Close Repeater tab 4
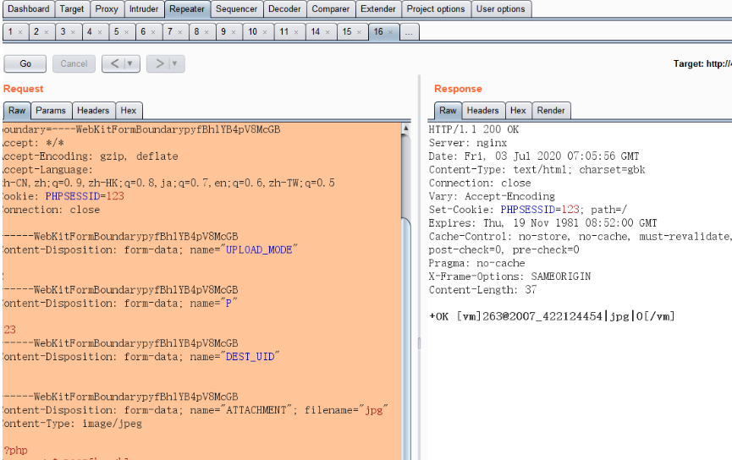This screenshot has height=460, width=732. point(100,32)
